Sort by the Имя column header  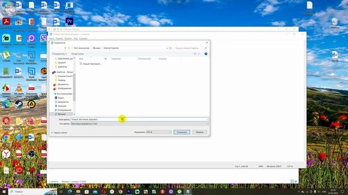pyautogui.click(x=81, y=59)
